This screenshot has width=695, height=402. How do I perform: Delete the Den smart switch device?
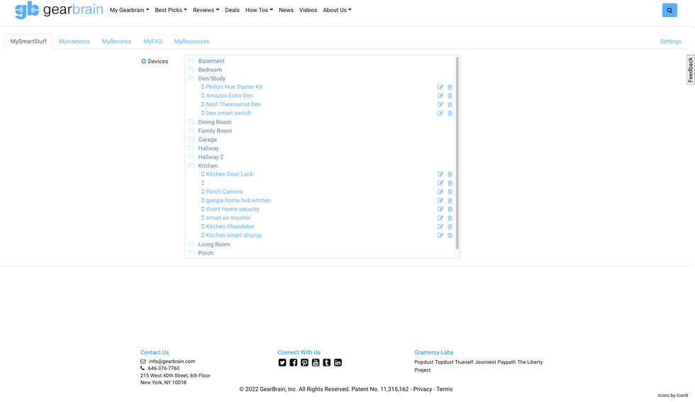(x=450, y=113)
